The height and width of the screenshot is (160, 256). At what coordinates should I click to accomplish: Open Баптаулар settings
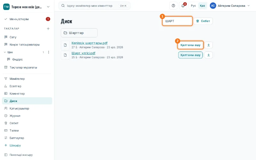pos(27,138)
